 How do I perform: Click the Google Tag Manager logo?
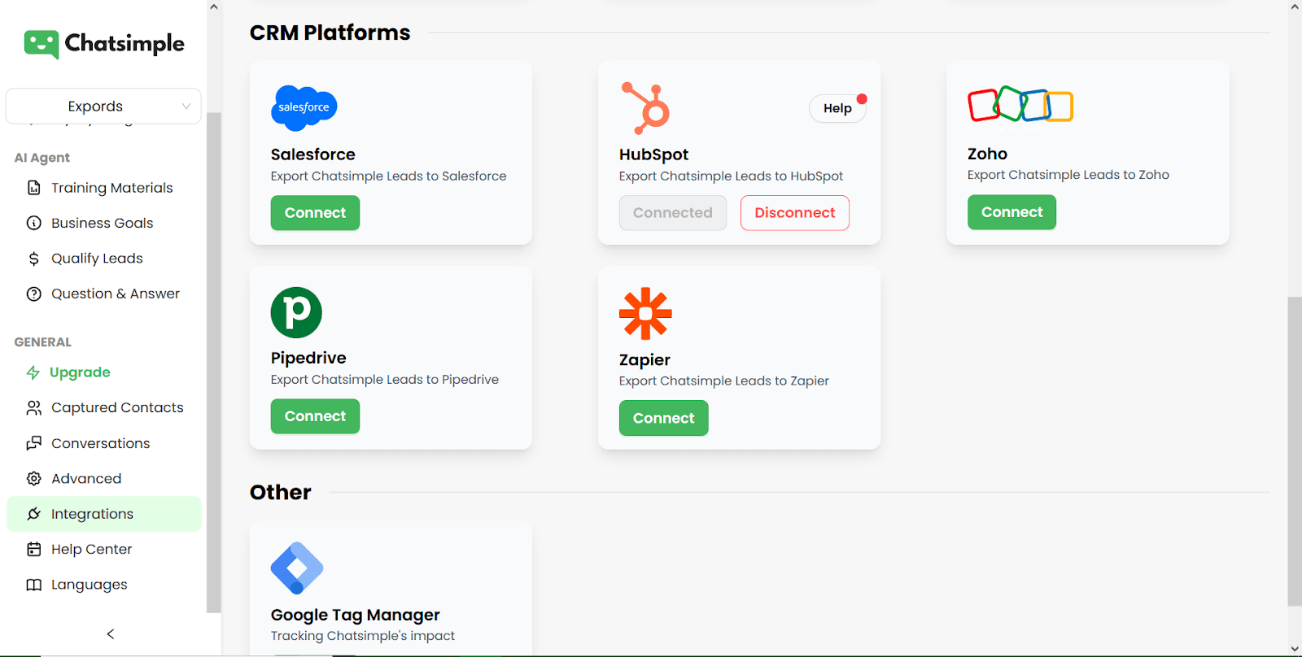pos(297,568)
